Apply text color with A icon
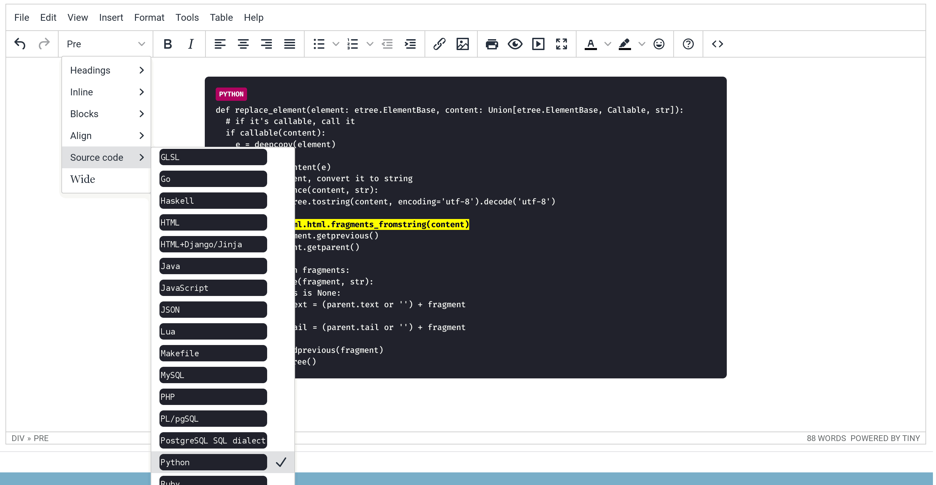 590,44
